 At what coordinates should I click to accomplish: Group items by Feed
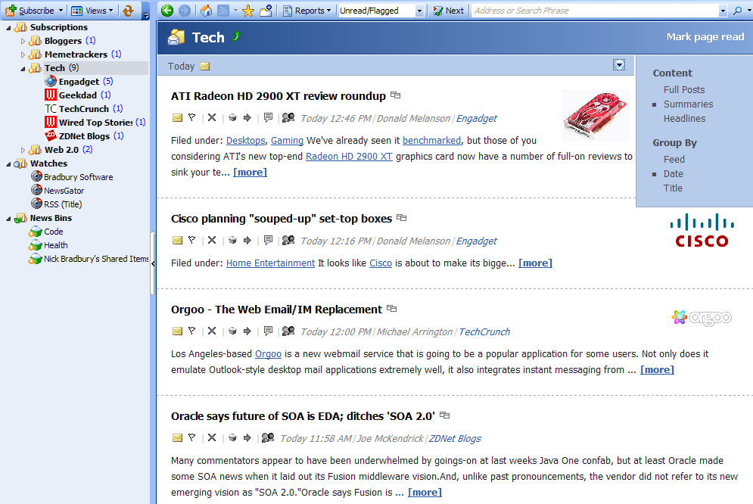pyautogui.click(x=674, y=160)
